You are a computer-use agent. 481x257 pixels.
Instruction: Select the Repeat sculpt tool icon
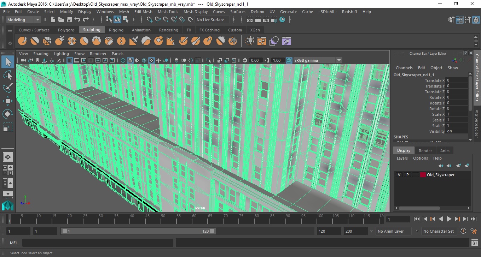pos(121,41)
